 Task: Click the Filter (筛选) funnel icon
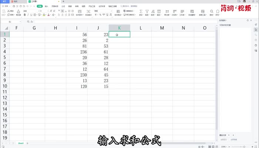(147, 11)
